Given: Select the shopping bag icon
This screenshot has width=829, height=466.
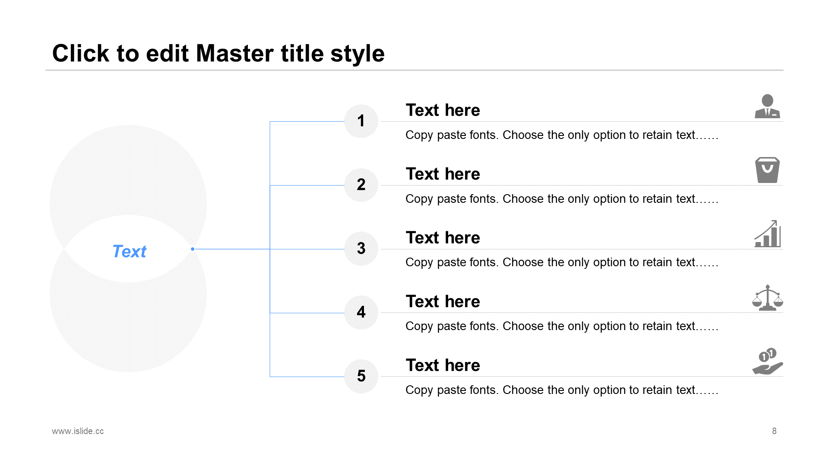Looking at the screenshot, I should [767, 170].
